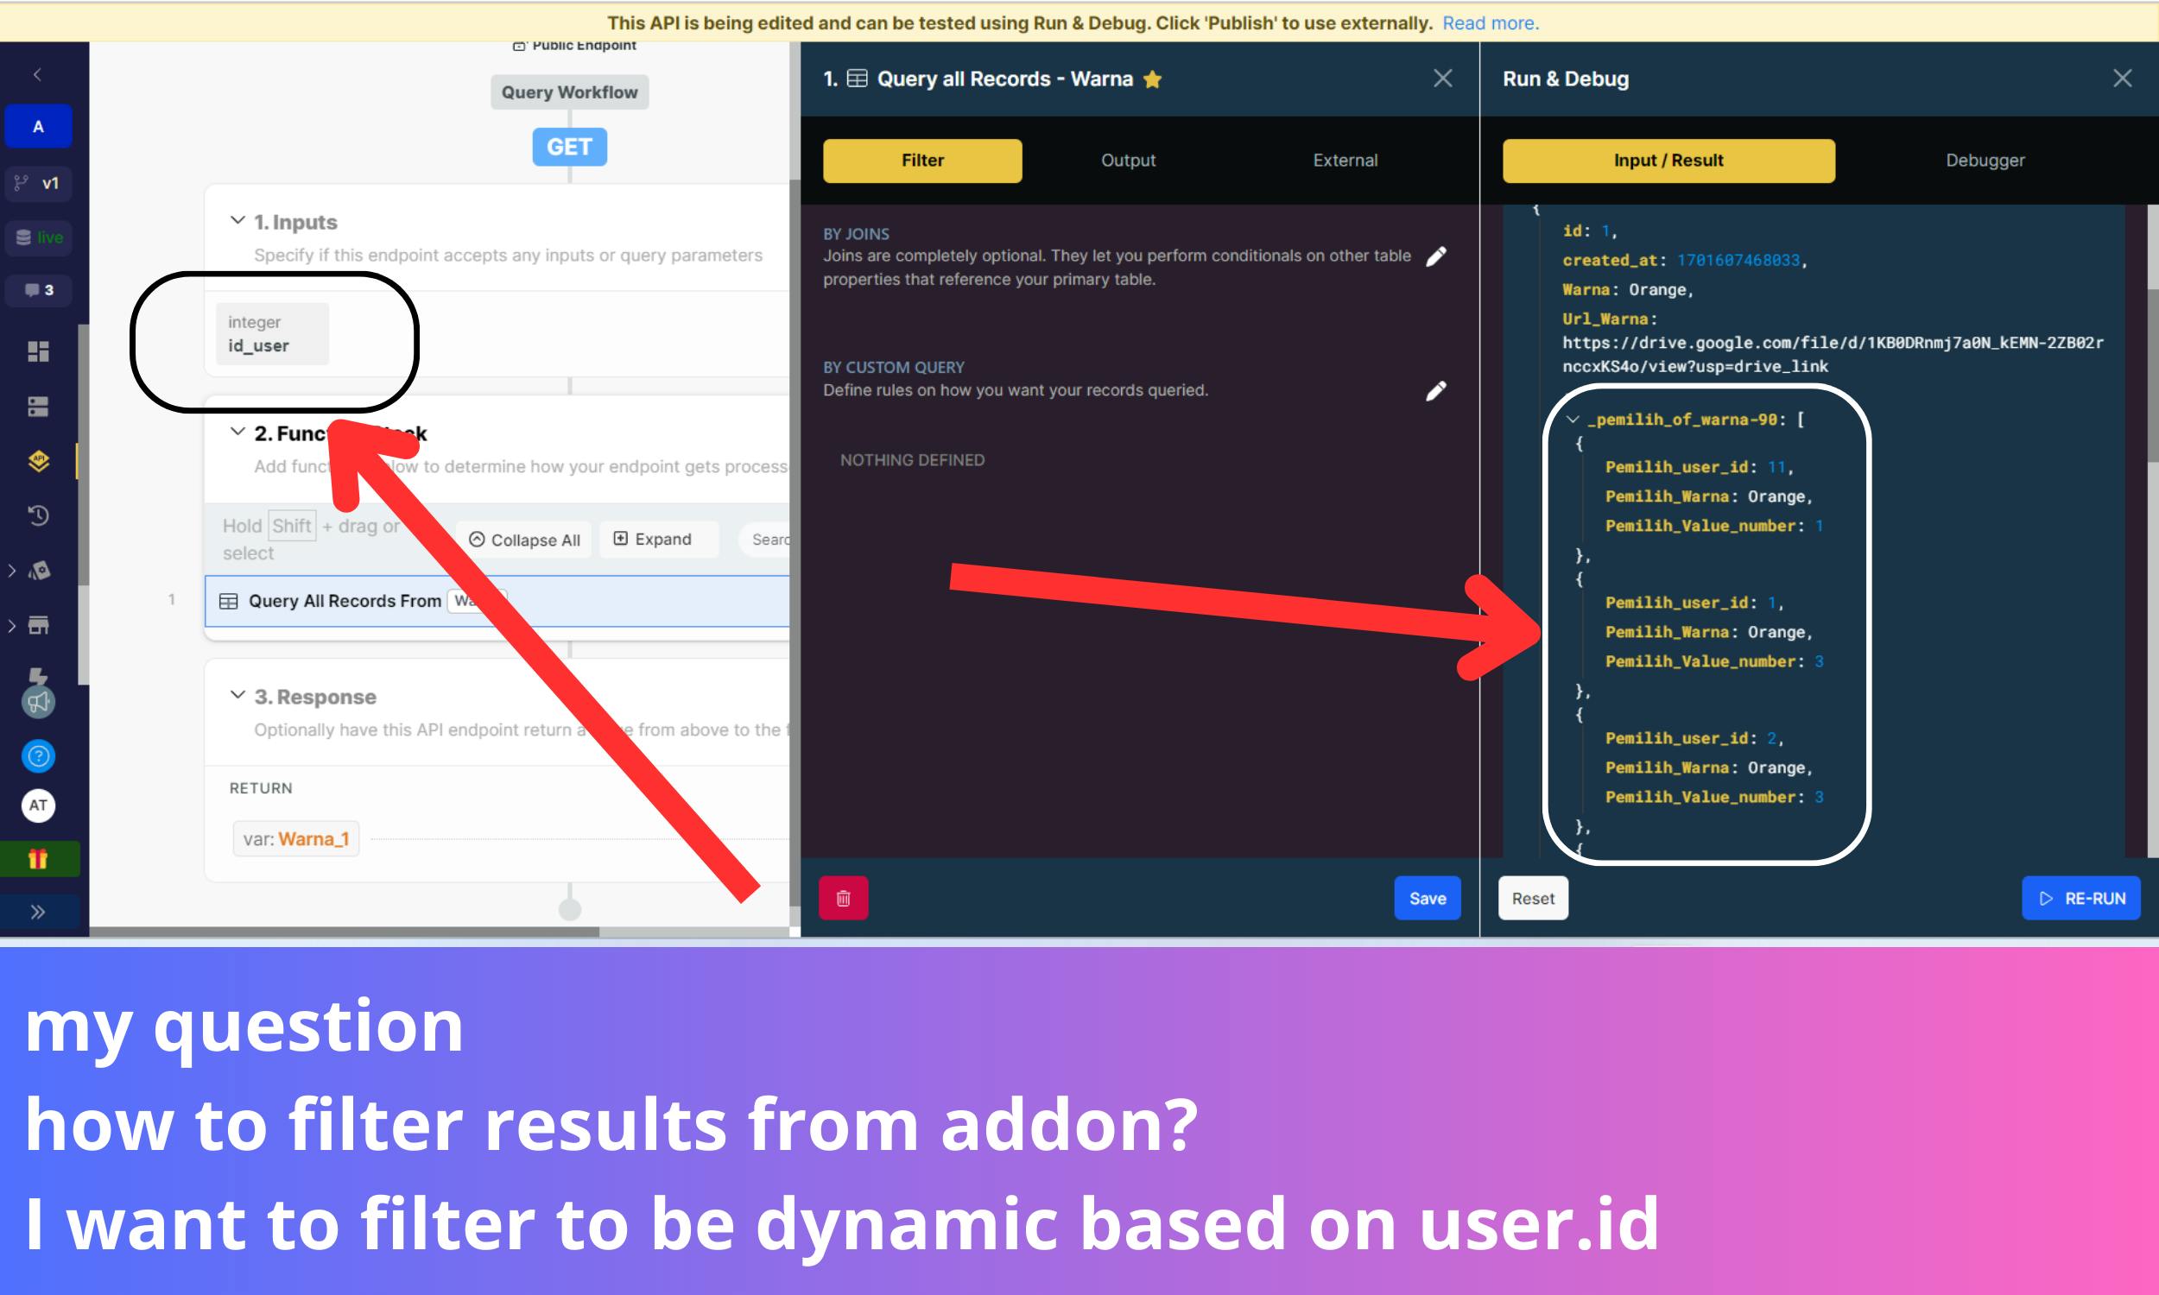Collapse the 3. Response section
2159x1295 pixels.
coord(237,696)
